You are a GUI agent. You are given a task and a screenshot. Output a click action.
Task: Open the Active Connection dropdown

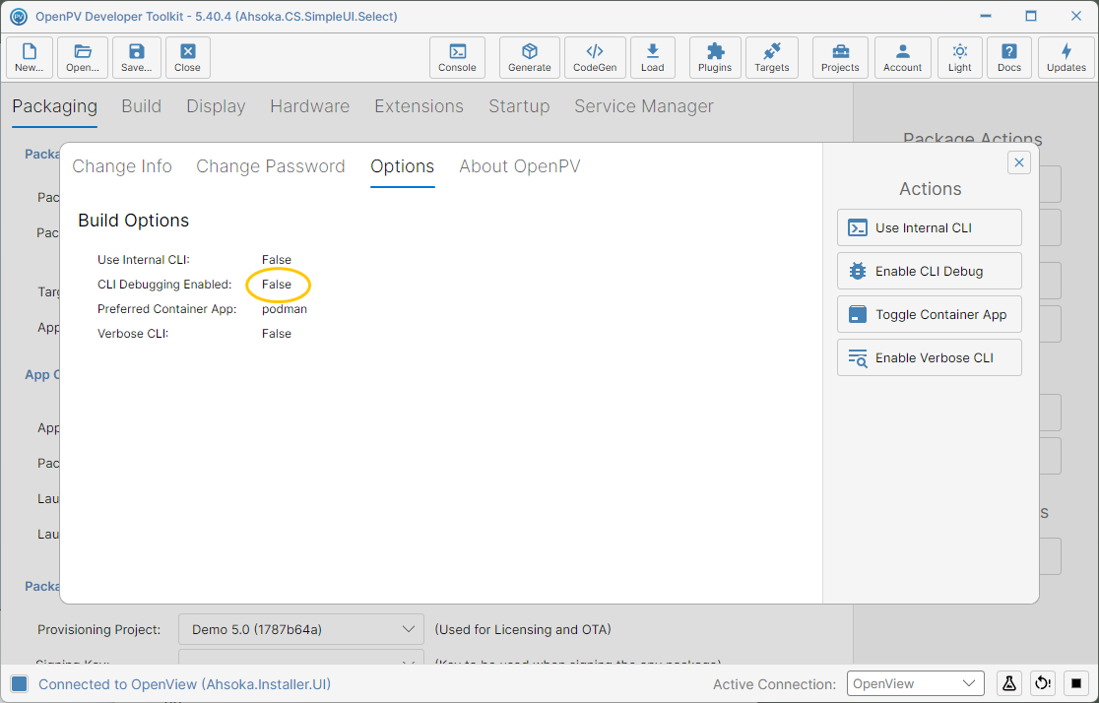(916, 683)
